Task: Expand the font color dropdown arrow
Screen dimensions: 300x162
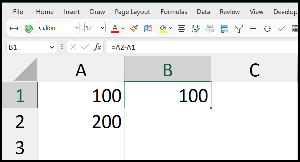Action: coord(123,28)
